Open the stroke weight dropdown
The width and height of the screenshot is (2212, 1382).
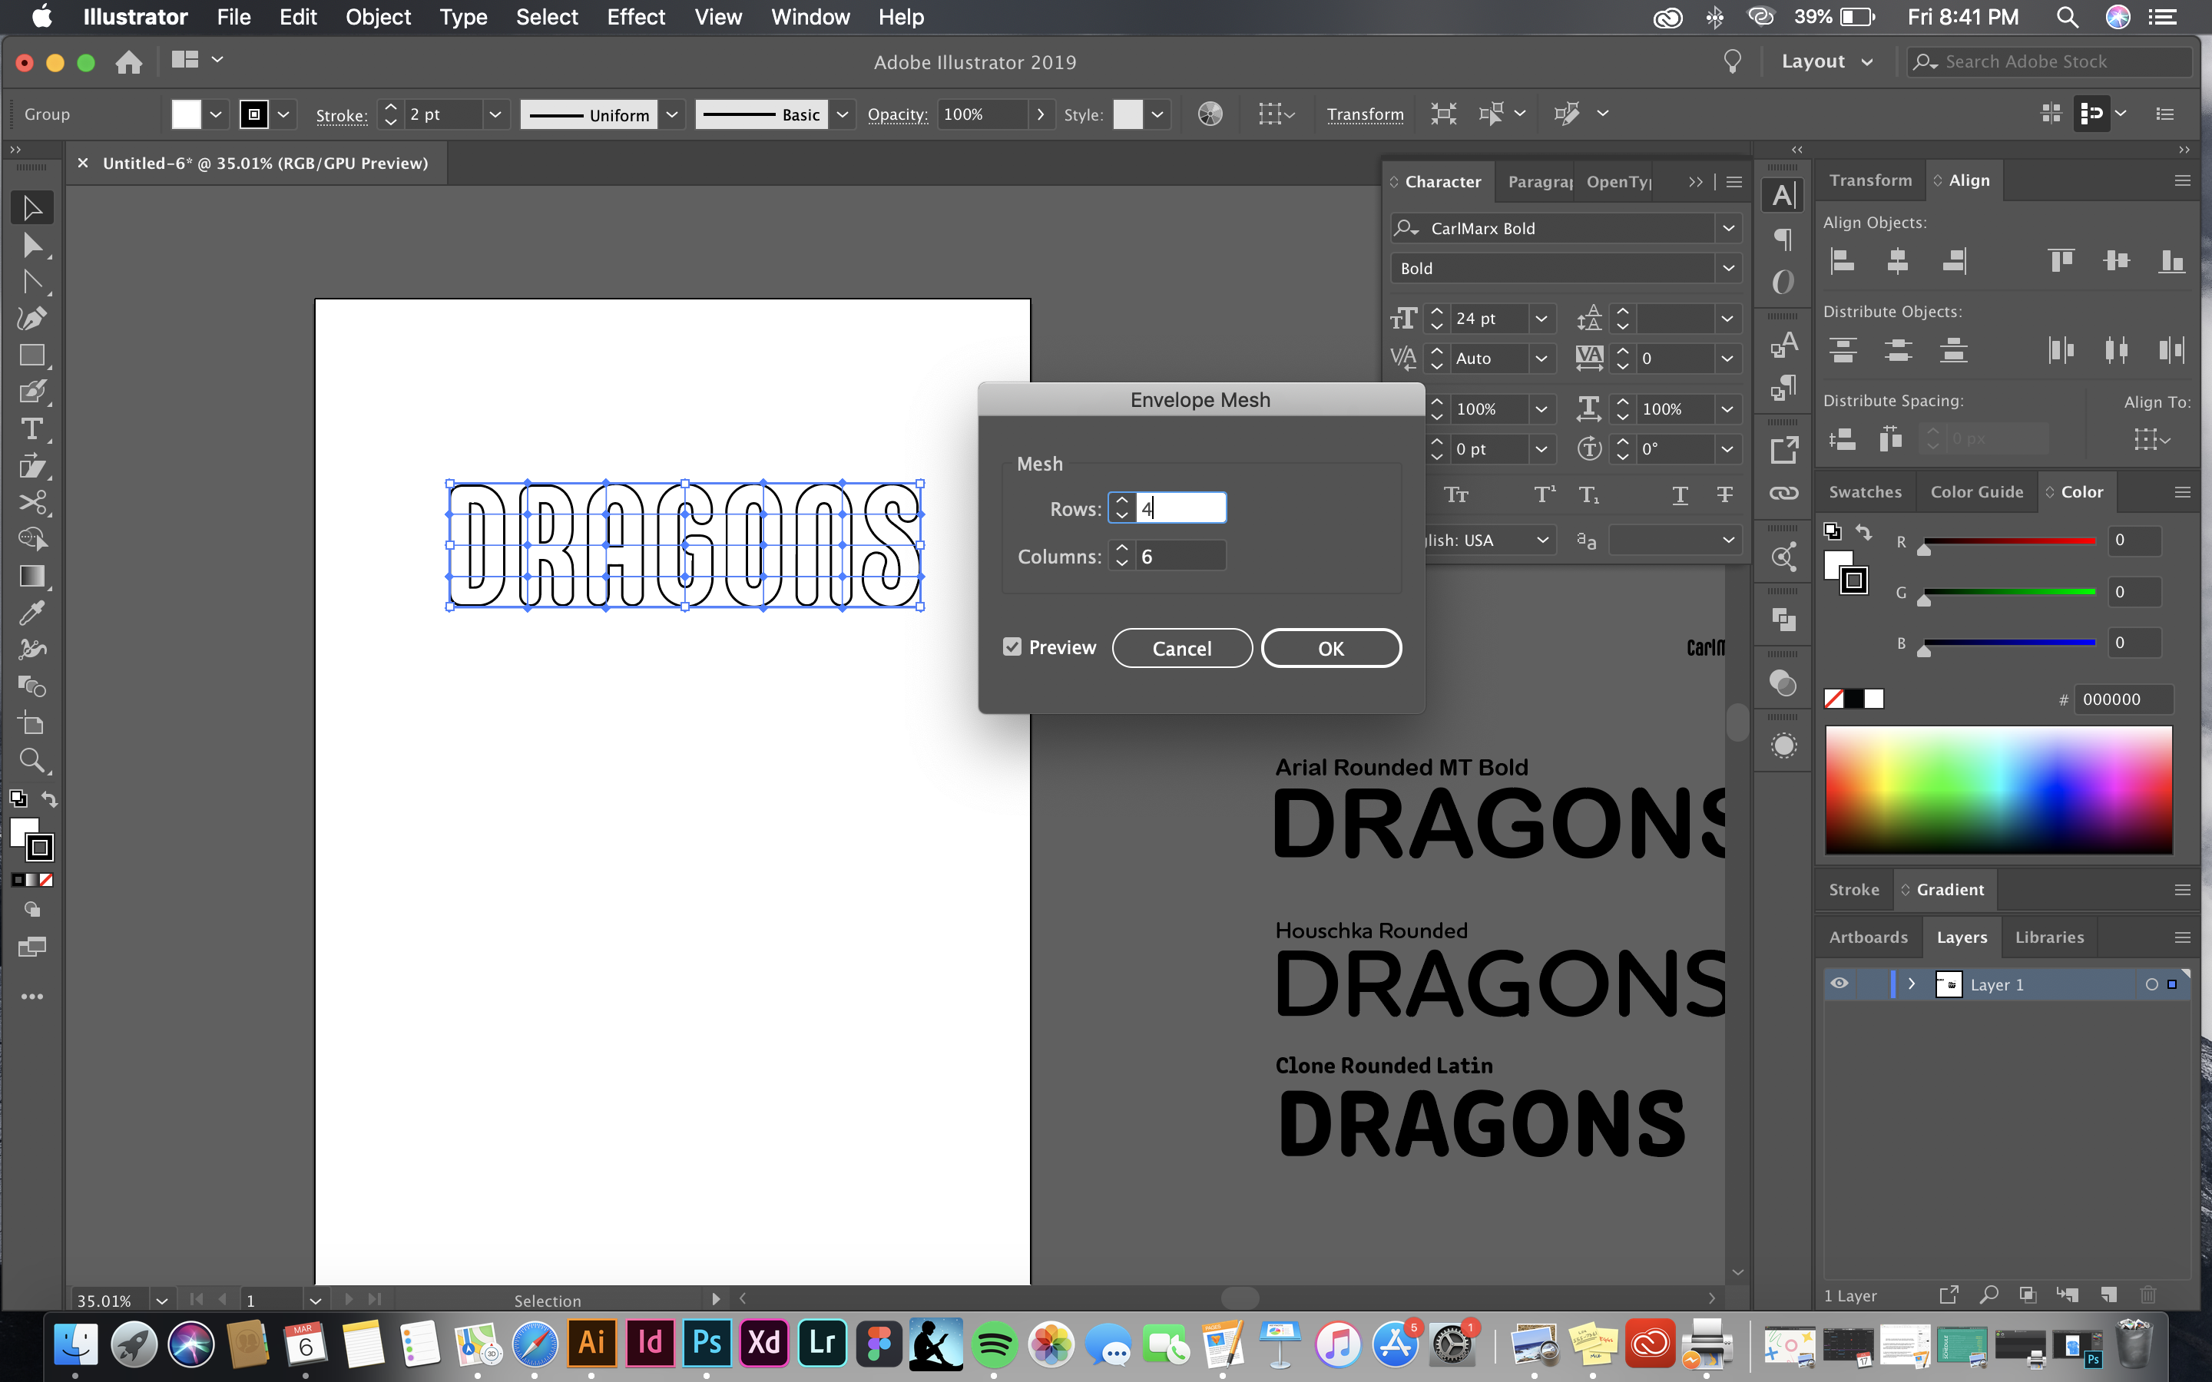click(495, 114)
